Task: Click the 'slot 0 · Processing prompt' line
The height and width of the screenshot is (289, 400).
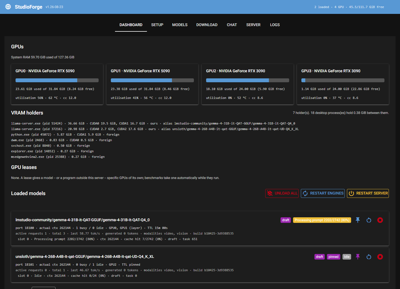Action: (x=107, y=239)
